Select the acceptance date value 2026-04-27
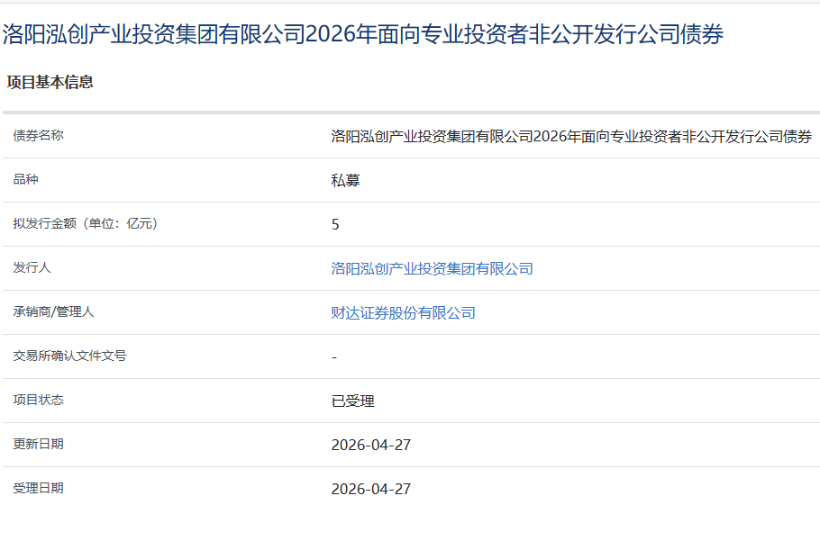This screenshot has height=550, width=820. click(x=369, y=488)
